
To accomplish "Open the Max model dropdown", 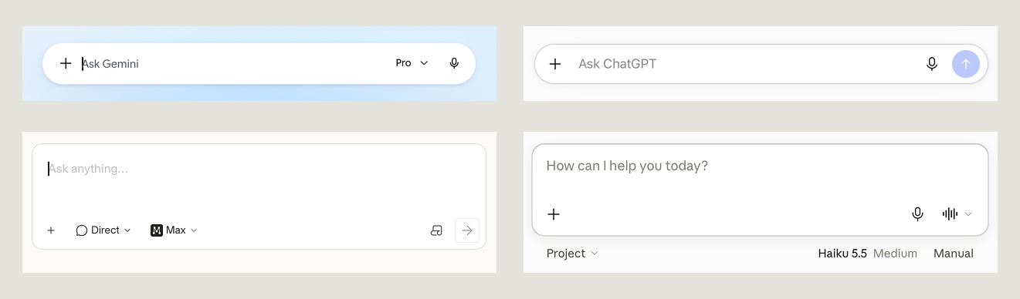I will click(x=175, y=230).
